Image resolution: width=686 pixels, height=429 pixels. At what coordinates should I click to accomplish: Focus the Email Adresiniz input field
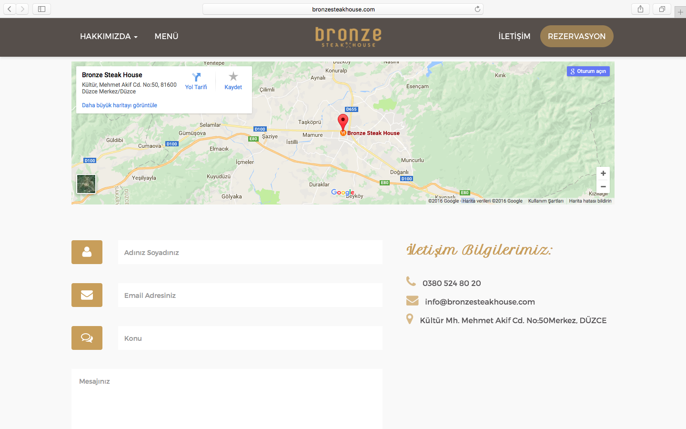pyautogui.click(x=250, y=295)
